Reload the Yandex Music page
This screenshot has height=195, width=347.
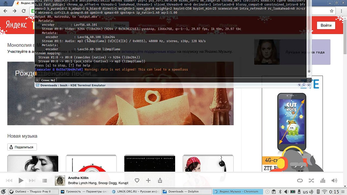coord(24,11)
